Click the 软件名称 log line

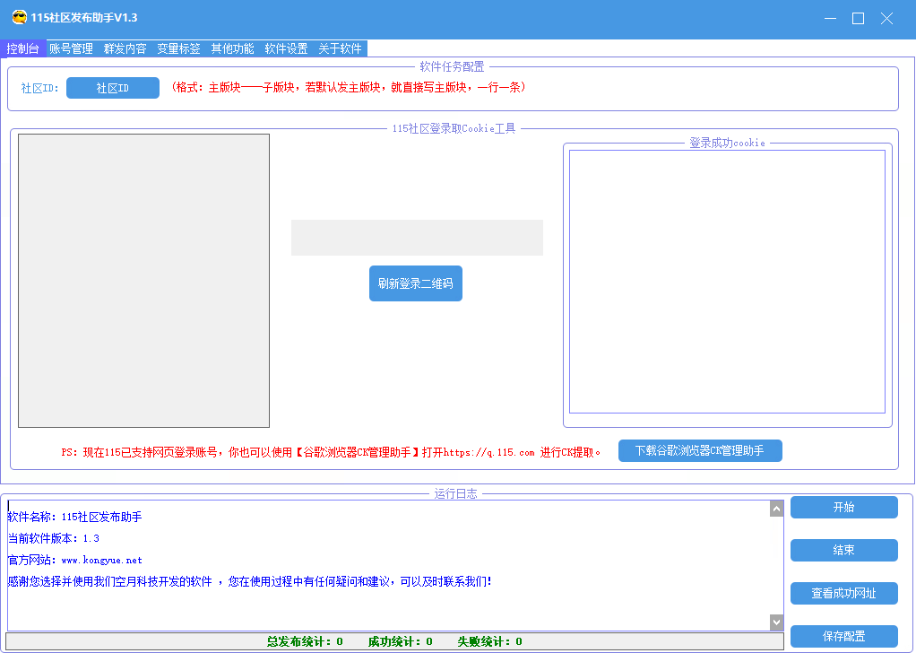[x=74, y=517]
